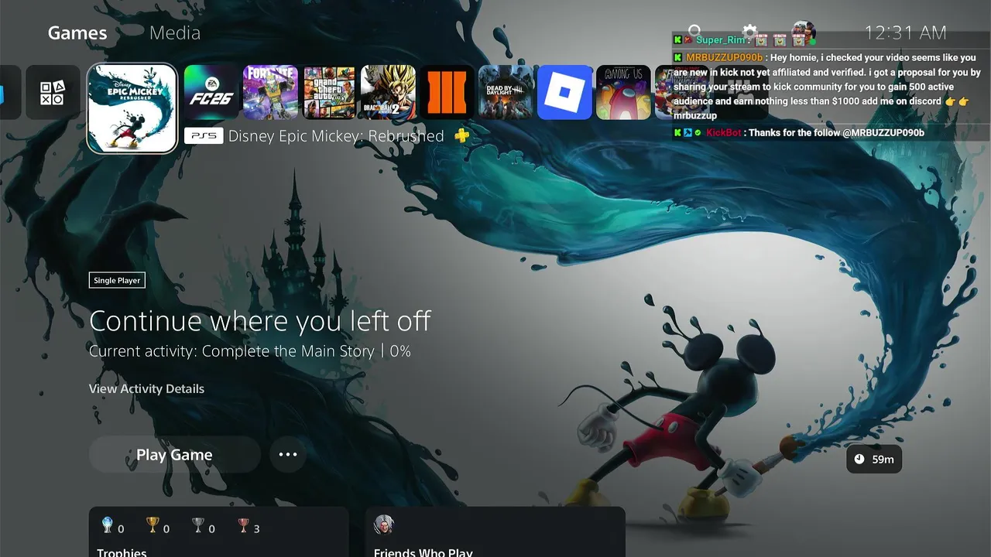Image resolution: width=991 pixels, height=557 pixels.
Task: Click the 59m playtime estimate badge
Action: pyautogui.click(x=874, y=459)
